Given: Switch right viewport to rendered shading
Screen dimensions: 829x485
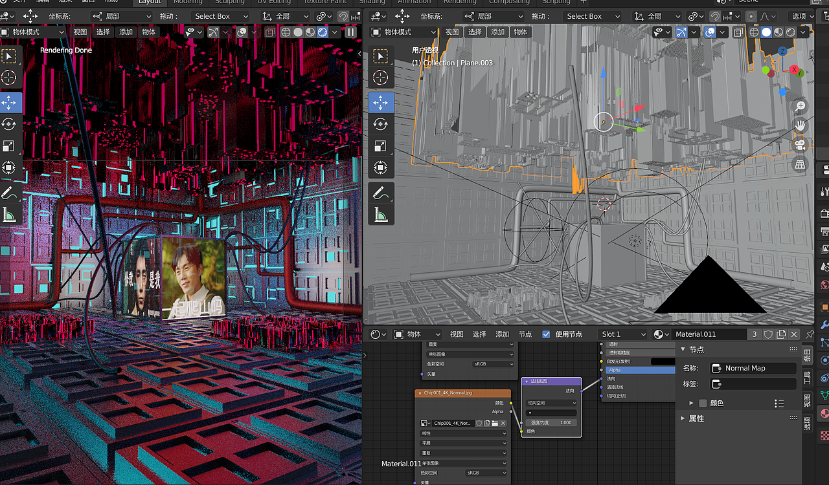Looking at the screenshot, I should tap(791, 32).
